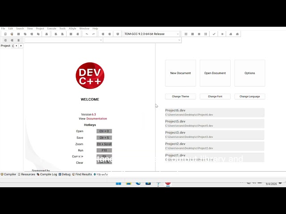Click the New Document tile

click(181, 73)
